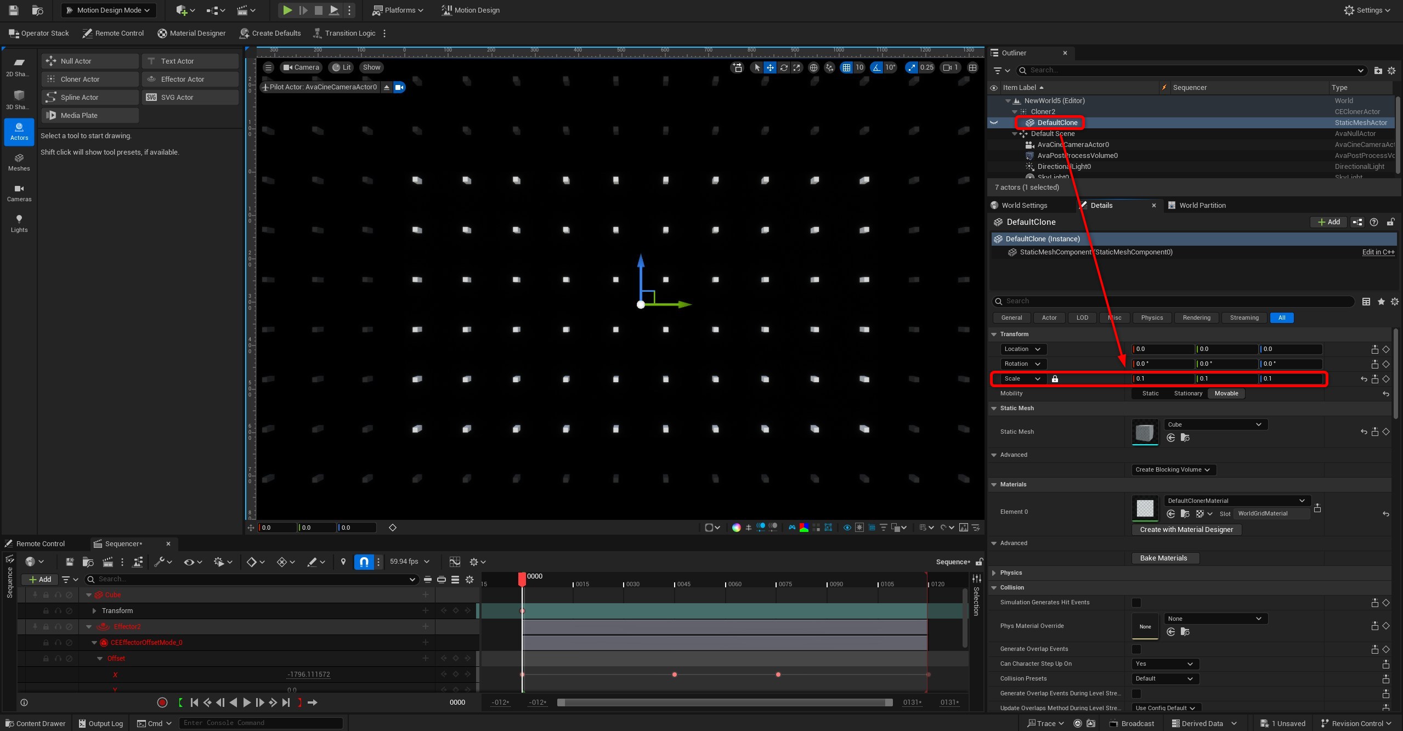This screenshot has width=1403, height=731.
Task: Collapse the Cloner2 tree node
Action: tap(1015, 112)
